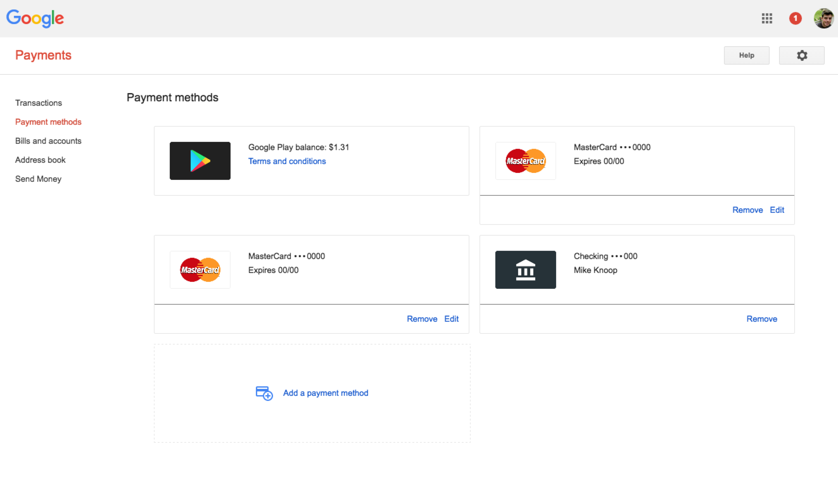Screen dimensions: 838x494
Task: Open the Google apps grid
Action: click(x=767, y=18)
